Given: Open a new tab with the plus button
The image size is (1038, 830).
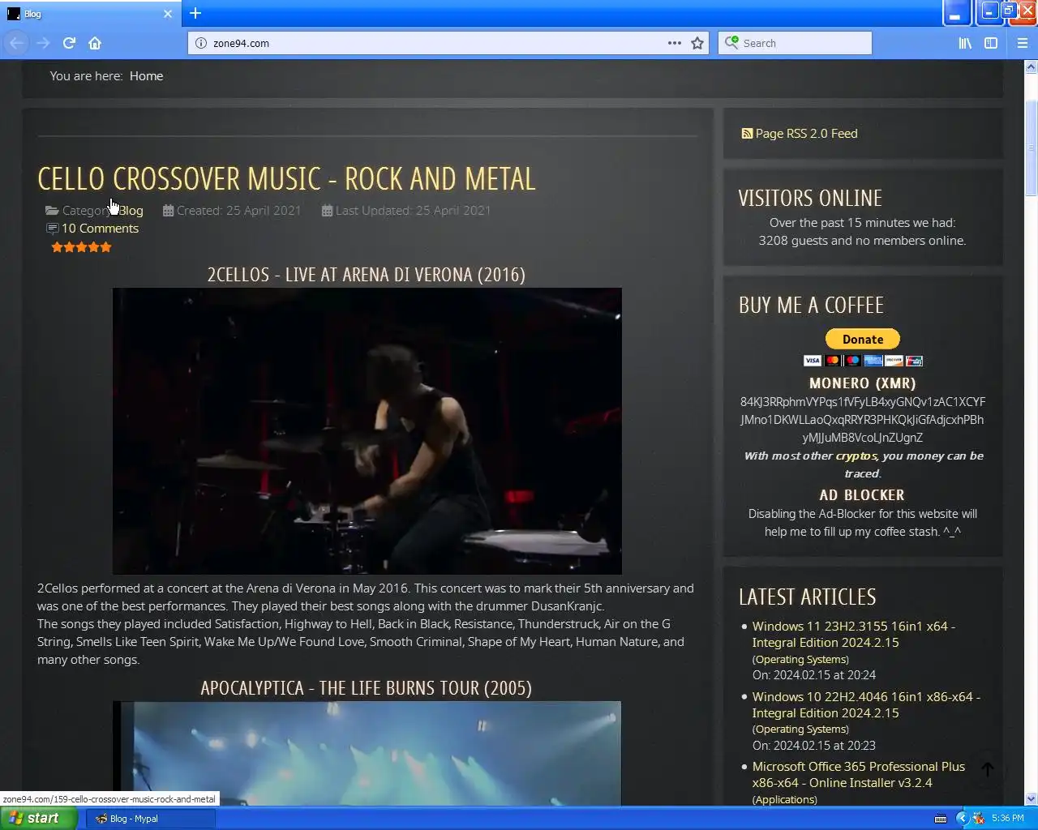Looking at the screenshot, I should click(x=195, y=13).
